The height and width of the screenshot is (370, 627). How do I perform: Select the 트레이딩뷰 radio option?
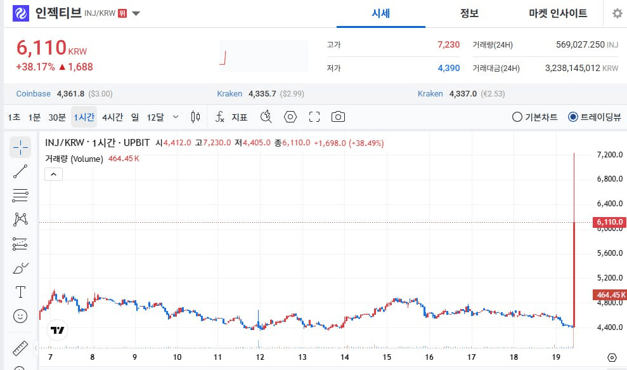point(573,117)
